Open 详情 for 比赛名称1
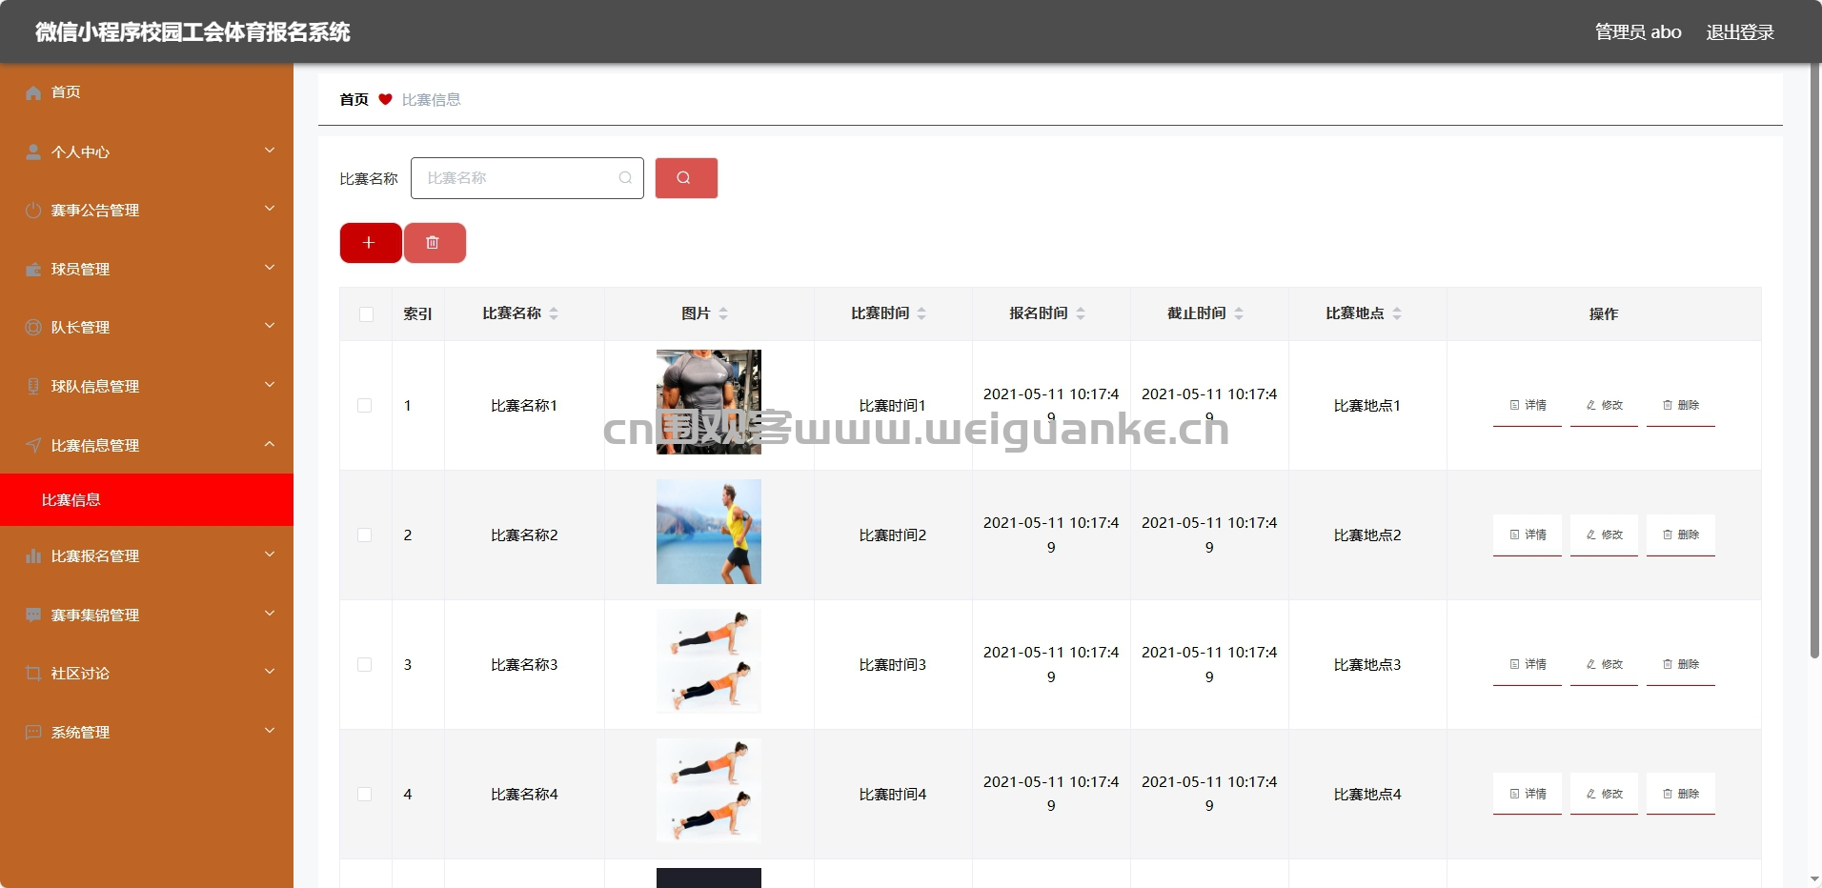This screenshot has width=1822, height=888. coord(1528,406)
